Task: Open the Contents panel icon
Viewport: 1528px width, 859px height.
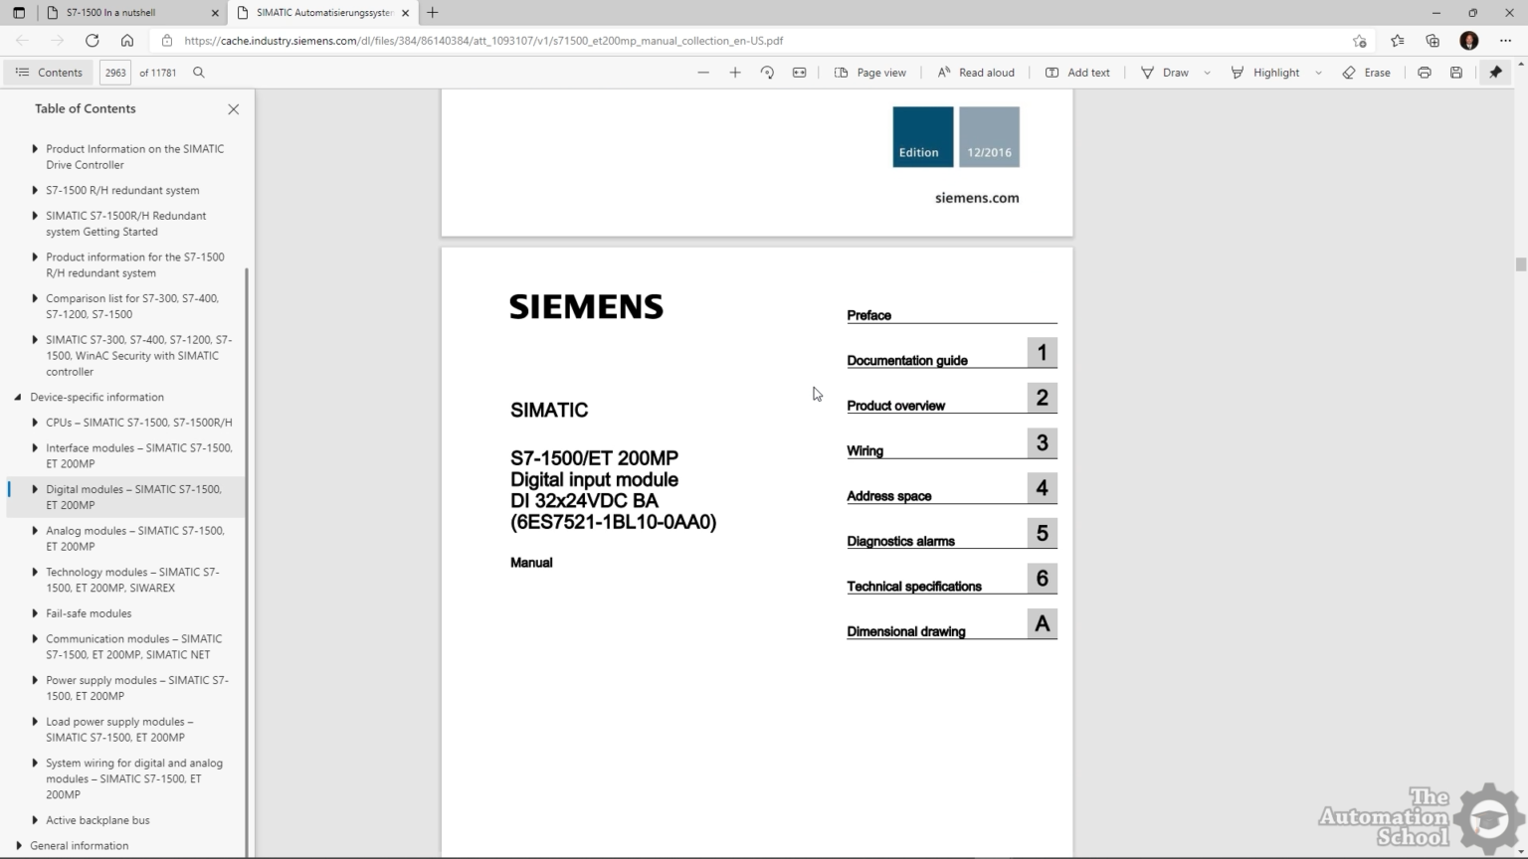Action: (22, 72)
